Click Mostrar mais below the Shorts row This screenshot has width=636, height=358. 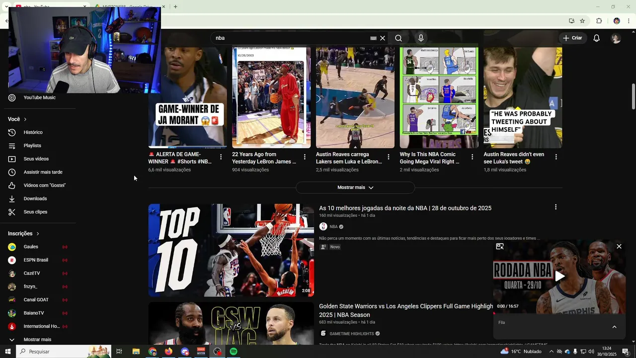coord(355,187)
